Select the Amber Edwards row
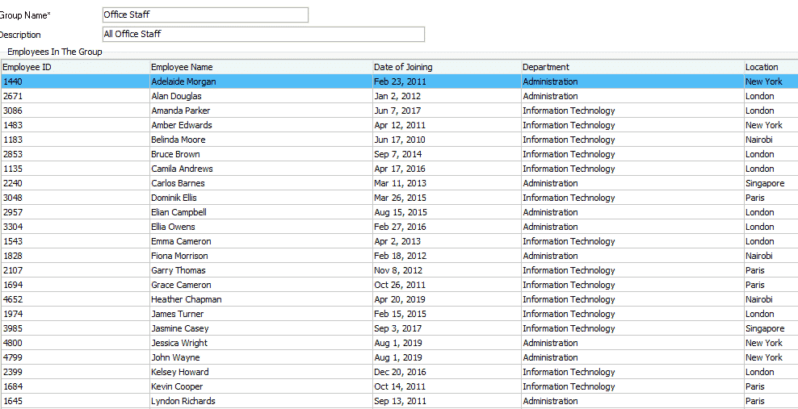 pos(400,125)
